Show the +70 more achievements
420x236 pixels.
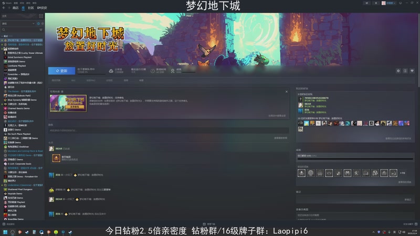click(x=402, y=173)
